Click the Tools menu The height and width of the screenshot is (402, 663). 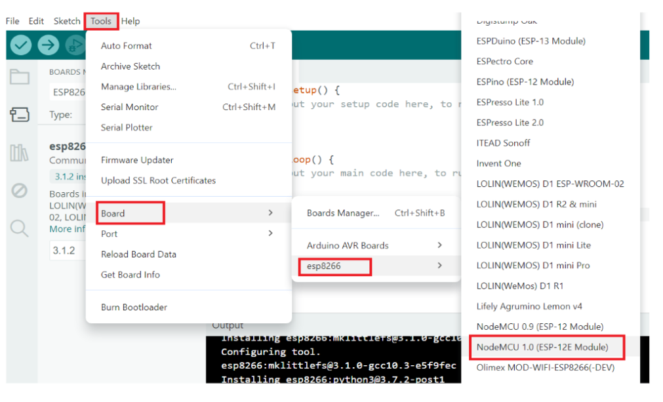[x=101, y=21]
